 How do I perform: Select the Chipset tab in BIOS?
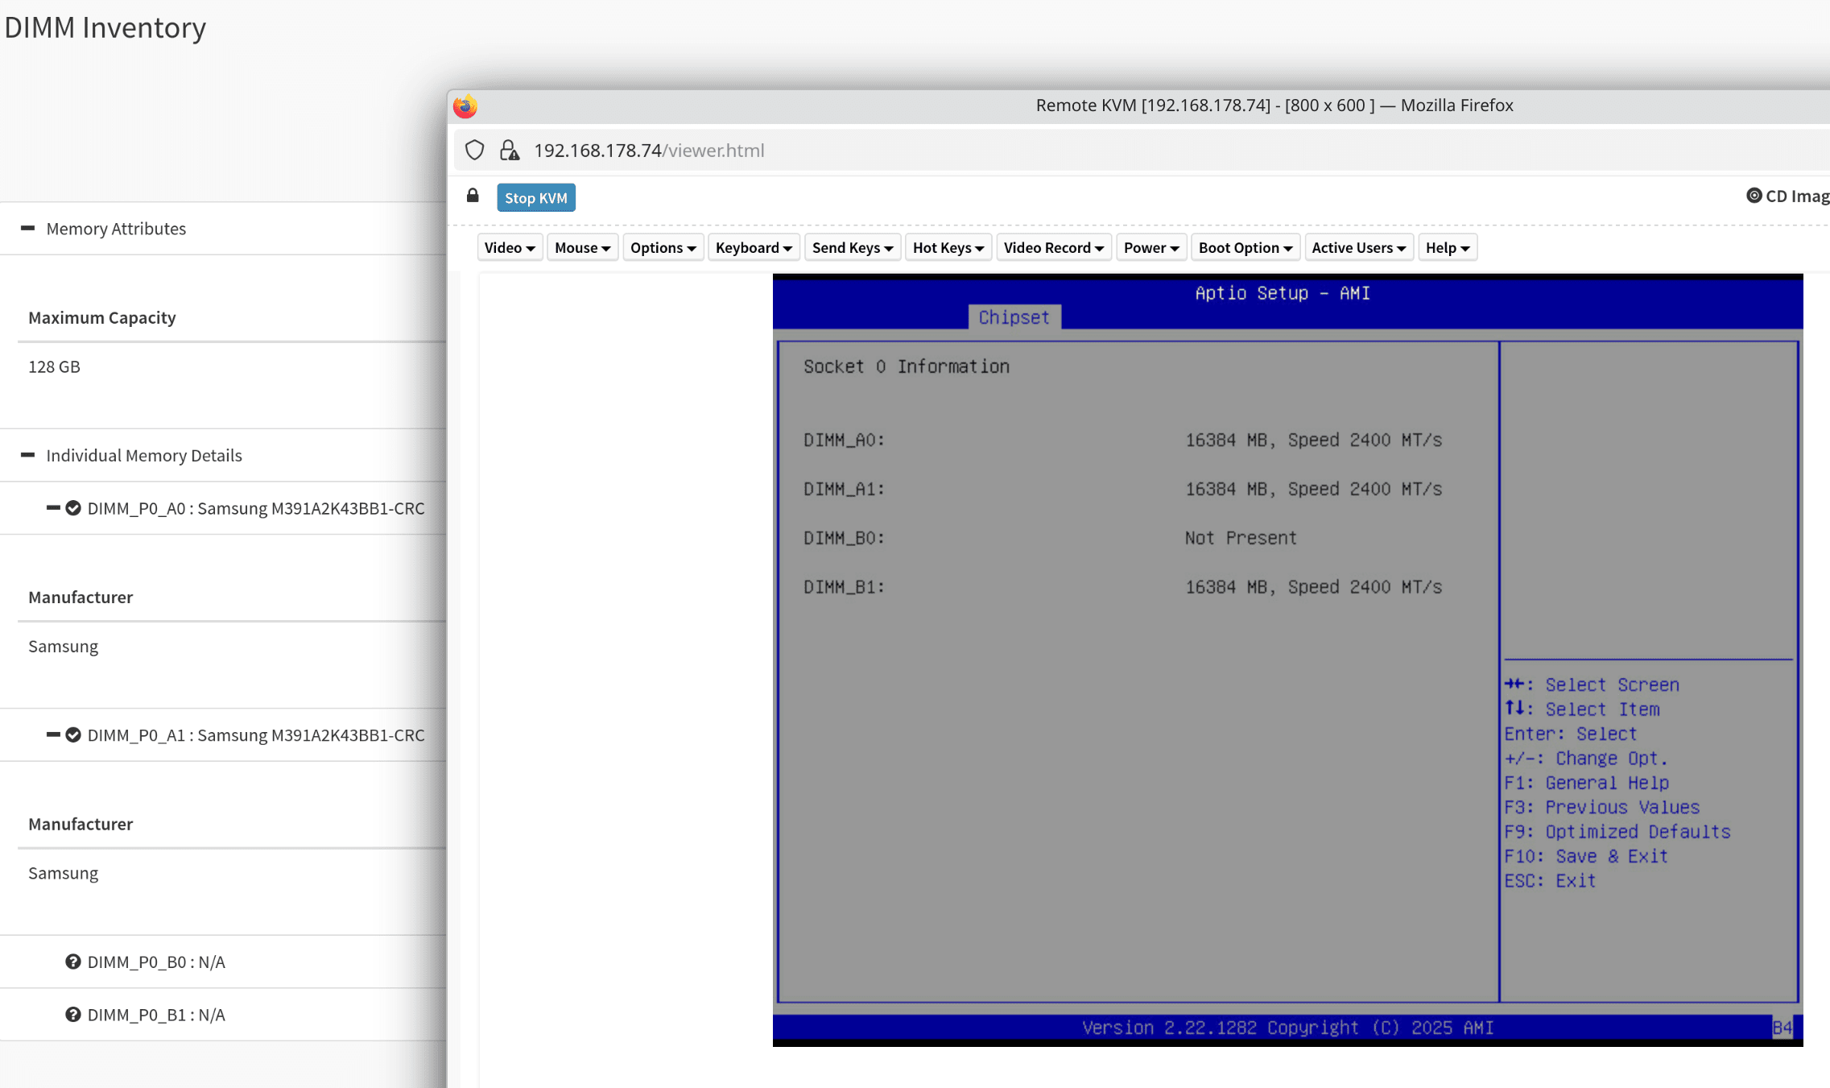(x=1014, y=317)
